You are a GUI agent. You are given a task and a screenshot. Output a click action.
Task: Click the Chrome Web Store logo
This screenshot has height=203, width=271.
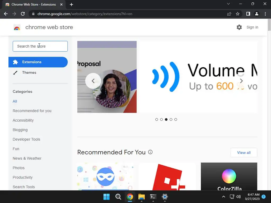[17, 27]
